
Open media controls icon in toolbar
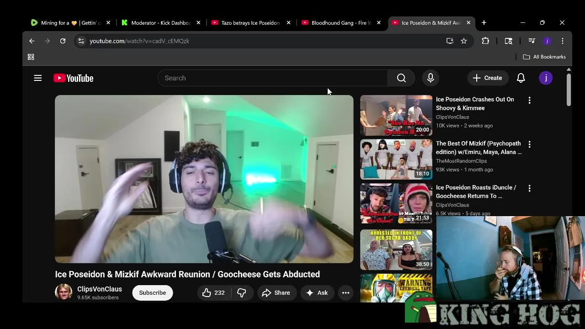click(x=532, y=41)
